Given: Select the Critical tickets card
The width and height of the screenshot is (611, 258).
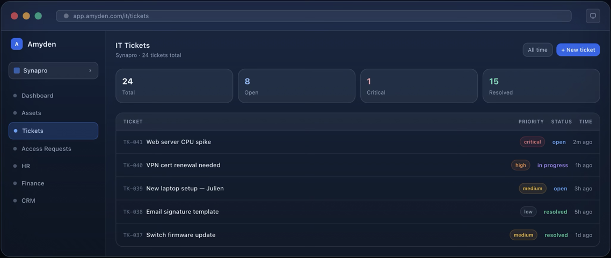Looking at the screenshot, I should pyautogui.click(x=419, y=86).
